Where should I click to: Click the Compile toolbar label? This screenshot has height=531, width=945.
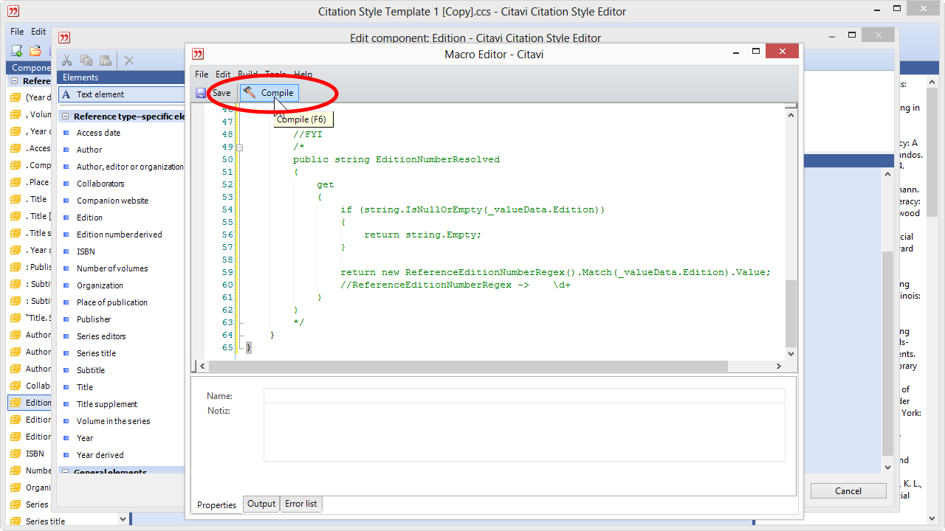pos(277,93)
